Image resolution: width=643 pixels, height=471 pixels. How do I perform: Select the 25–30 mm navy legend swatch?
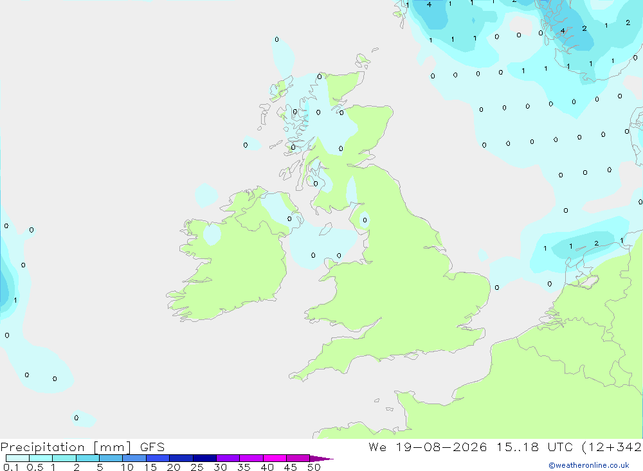204,458
